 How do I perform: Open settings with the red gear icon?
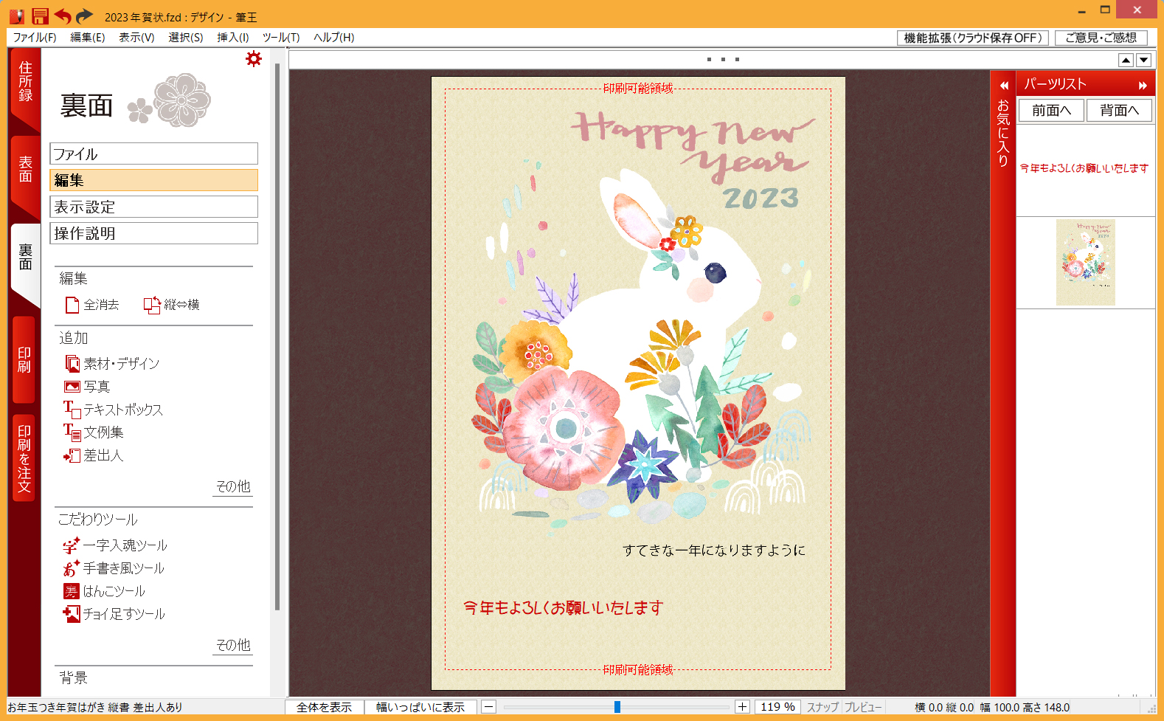[x=254, y=59]
